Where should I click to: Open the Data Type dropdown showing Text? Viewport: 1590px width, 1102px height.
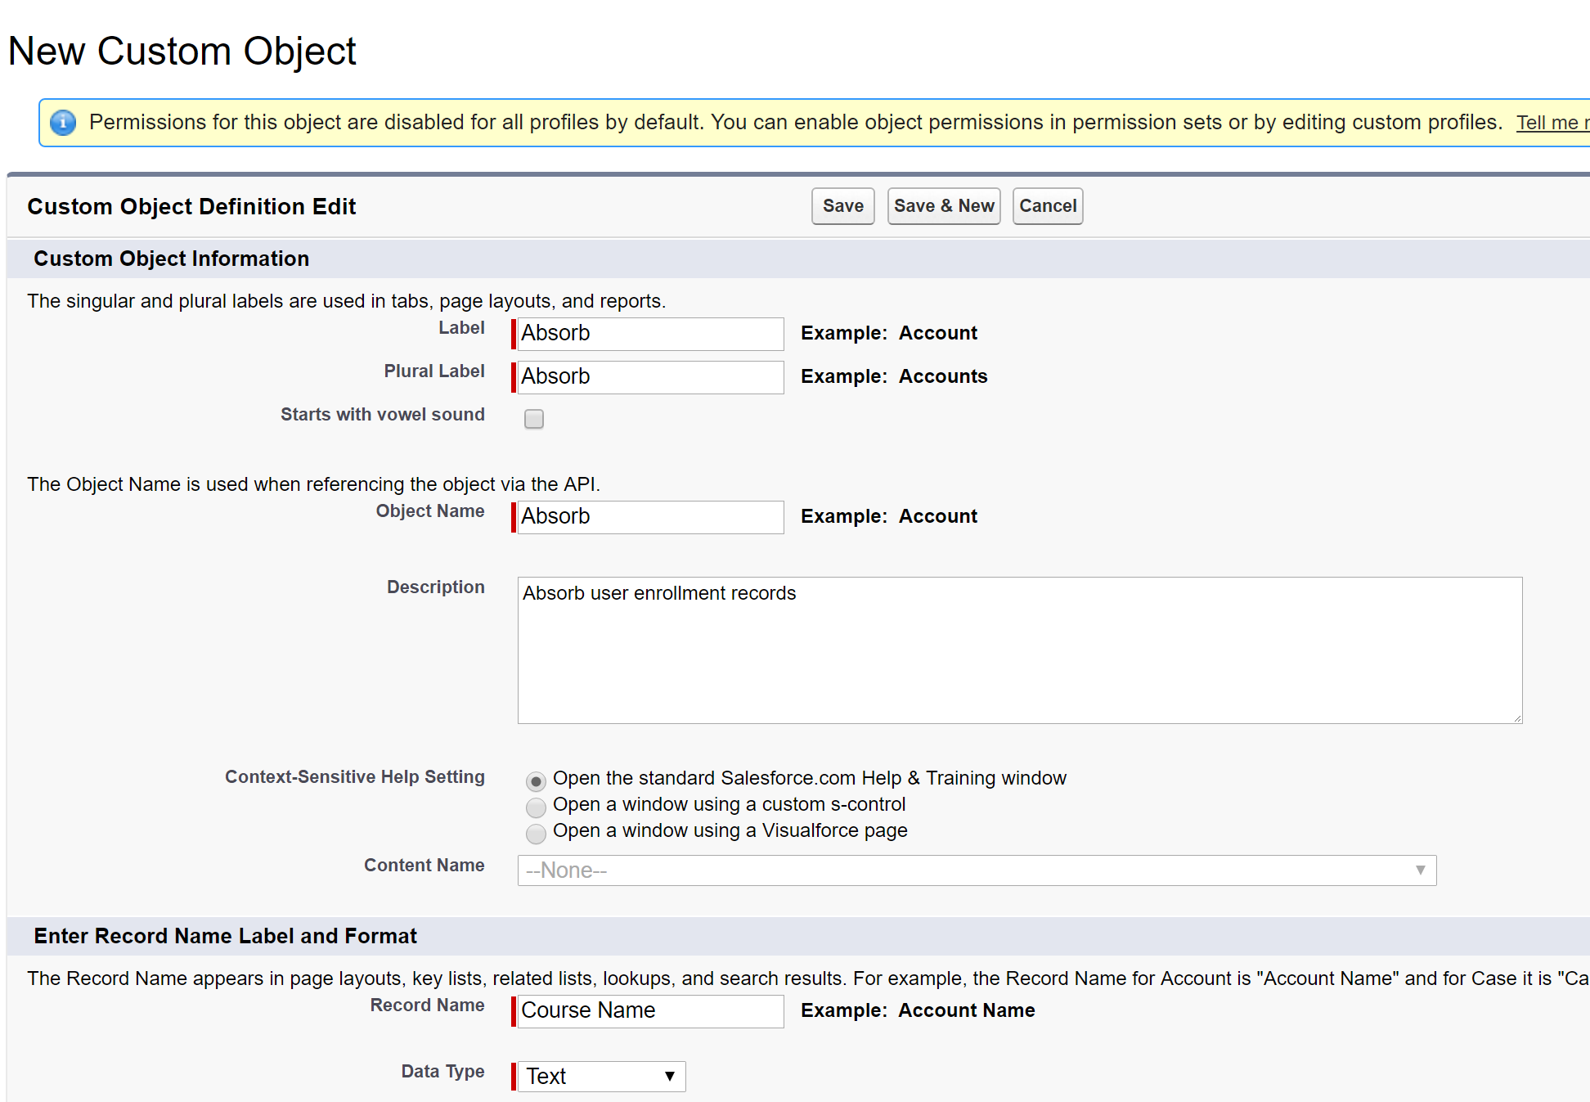601,1077
